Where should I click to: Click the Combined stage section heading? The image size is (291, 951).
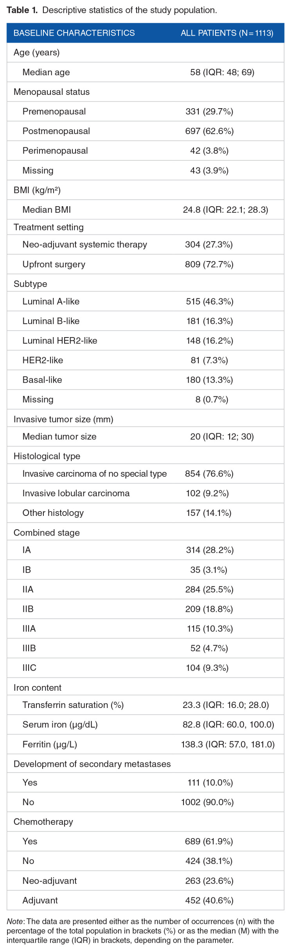click(47, 532)
